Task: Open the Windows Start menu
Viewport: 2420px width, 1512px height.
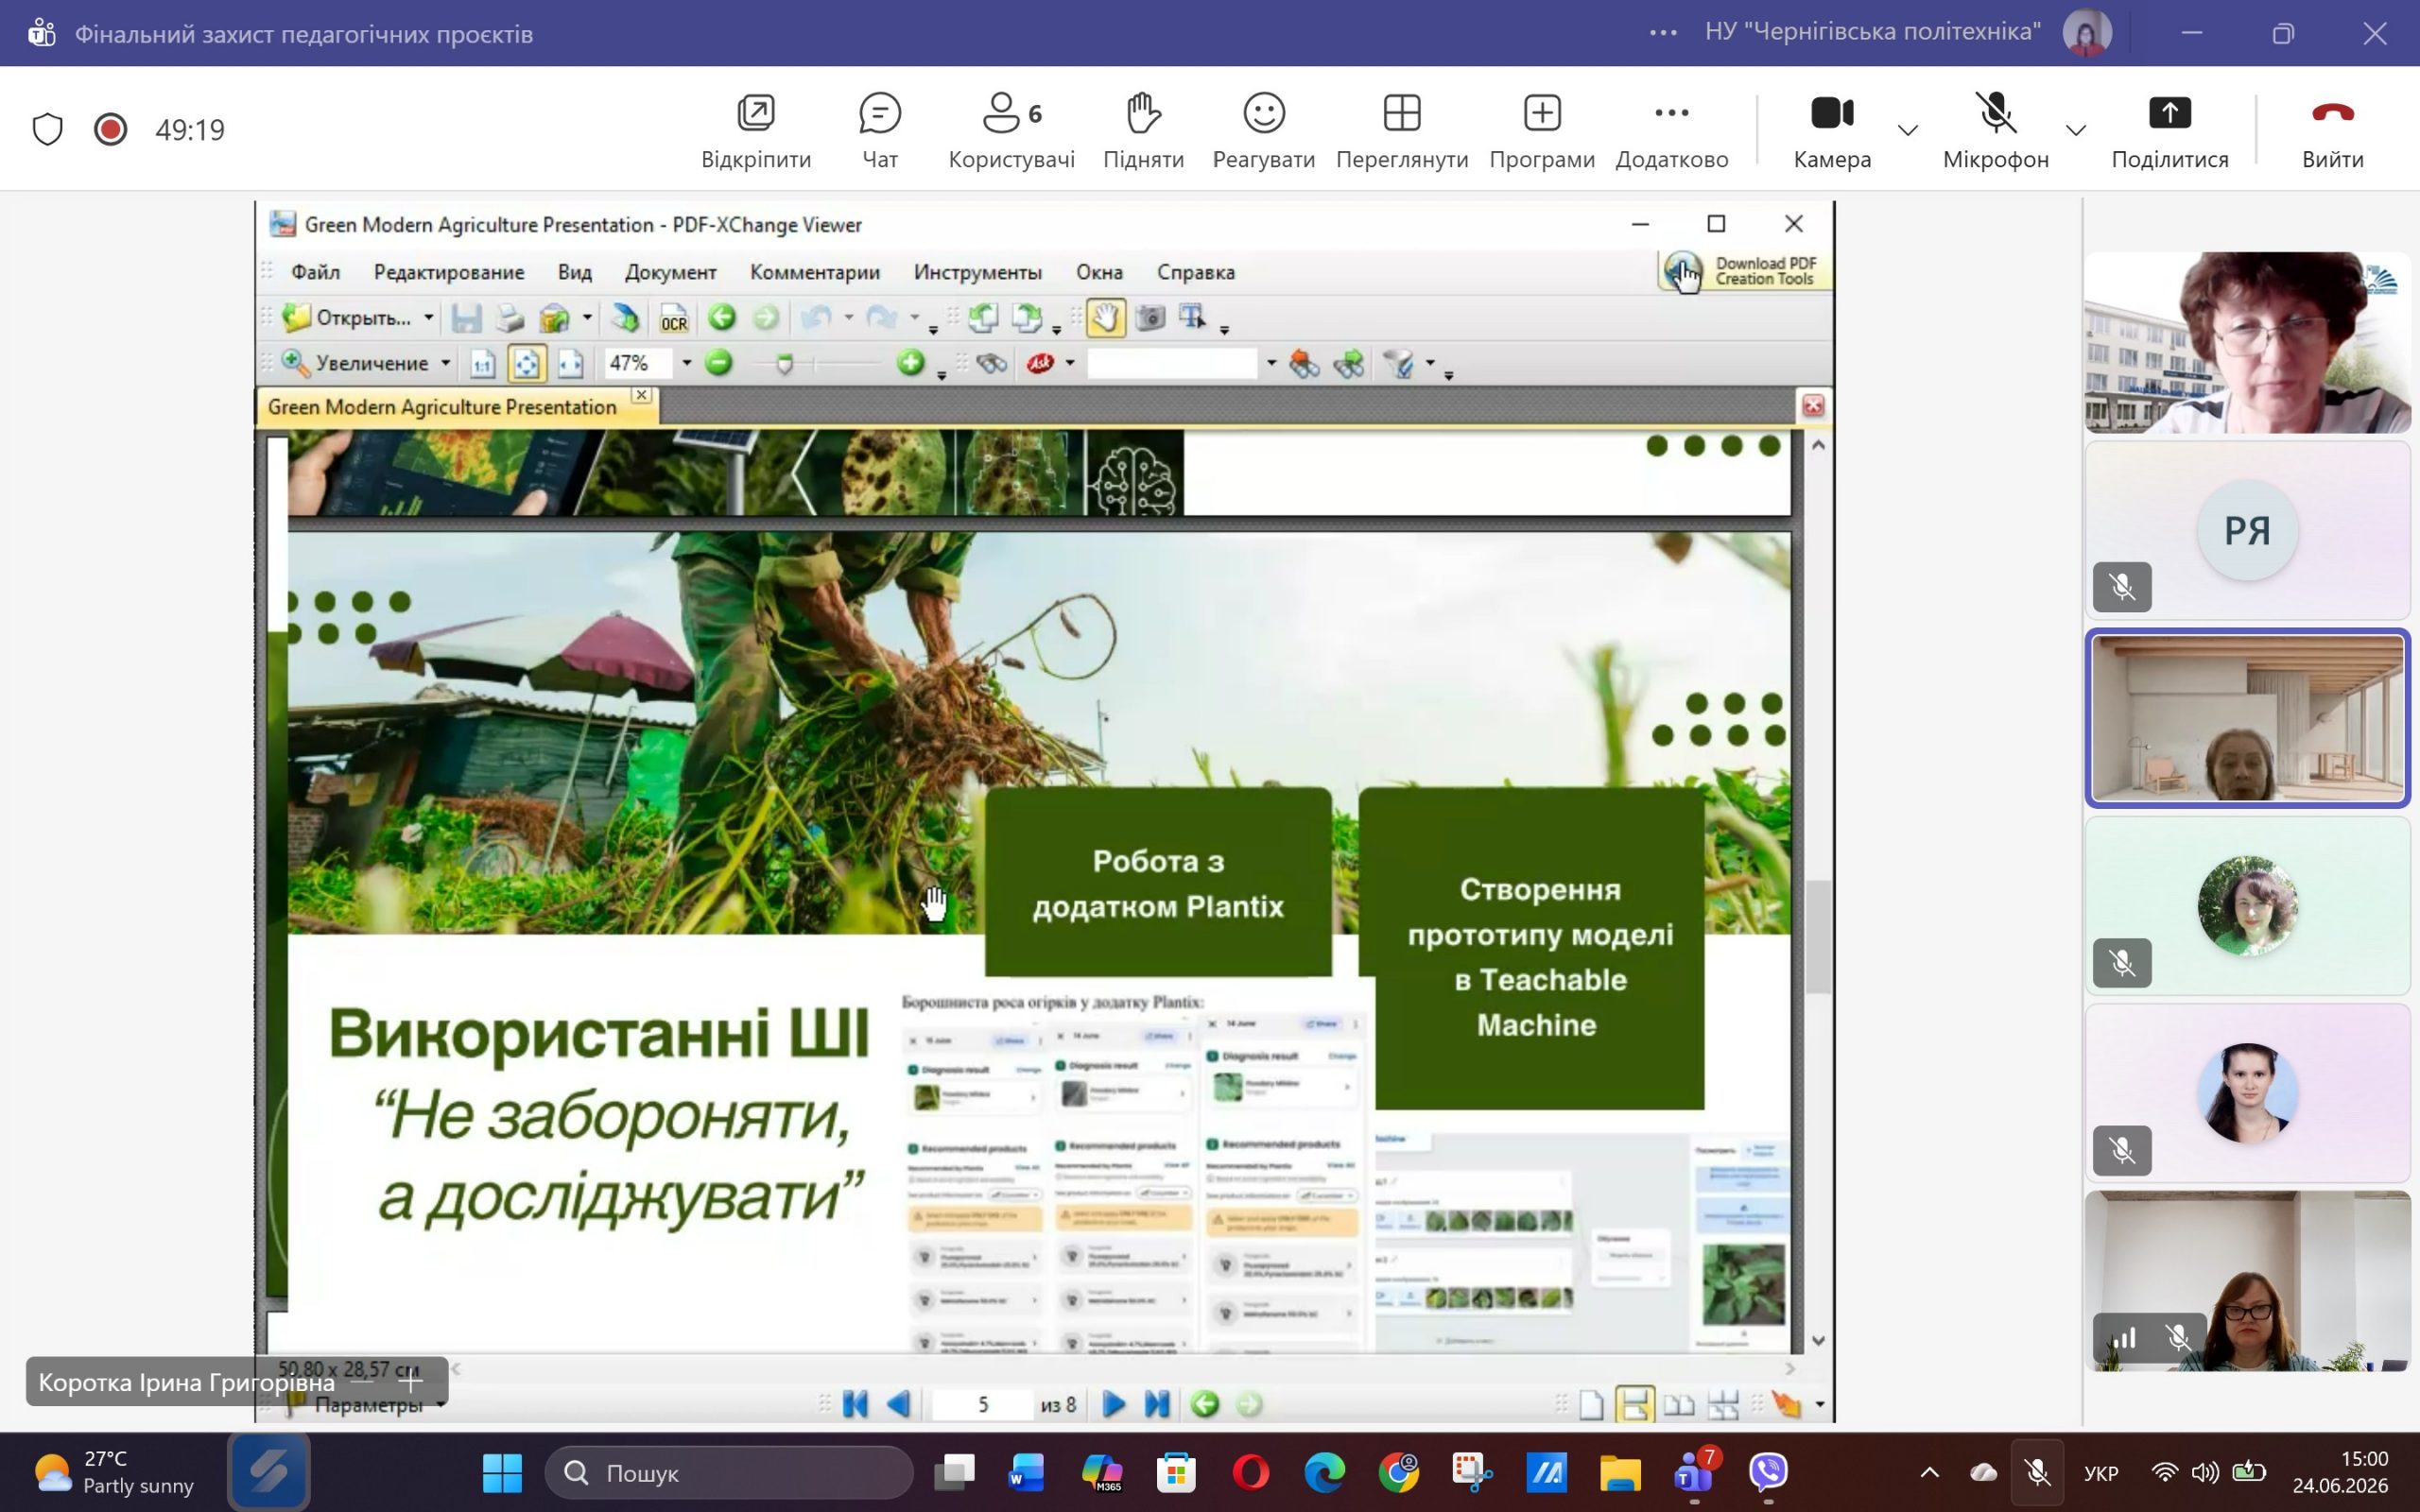Action: [x=502, y=1473]
